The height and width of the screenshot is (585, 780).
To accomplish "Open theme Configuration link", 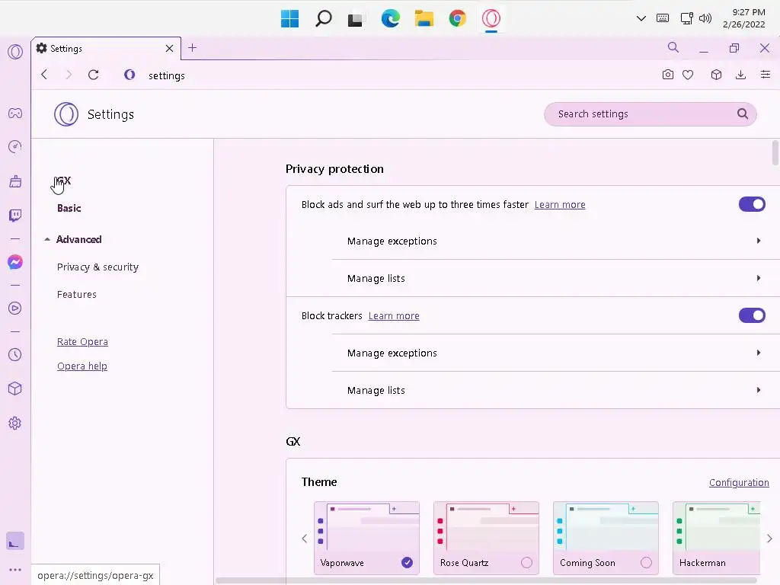I will [x=739, y=482].
